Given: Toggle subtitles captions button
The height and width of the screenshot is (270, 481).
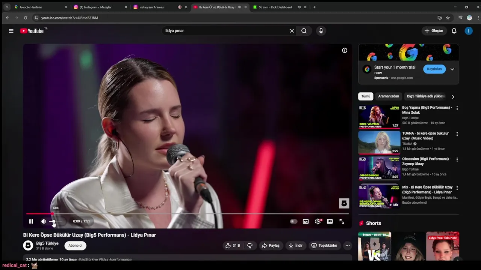Looking at the screenshot, I should click(x=306, y=221).
